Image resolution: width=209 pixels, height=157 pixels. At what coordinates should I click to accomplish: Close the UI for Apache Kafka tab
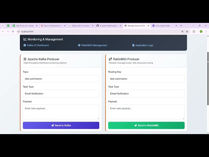[x=176, y=26]
